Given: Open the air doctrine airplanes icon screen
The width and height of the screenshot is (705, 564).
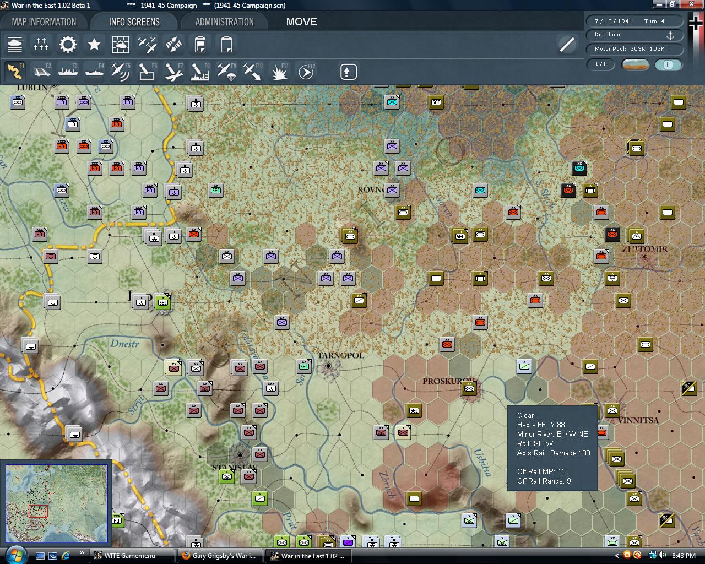Looking at the screenshot, I should pyautogui.click(x=147, y=45).
